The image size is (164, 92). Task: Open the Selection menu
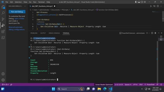(18, 2)
